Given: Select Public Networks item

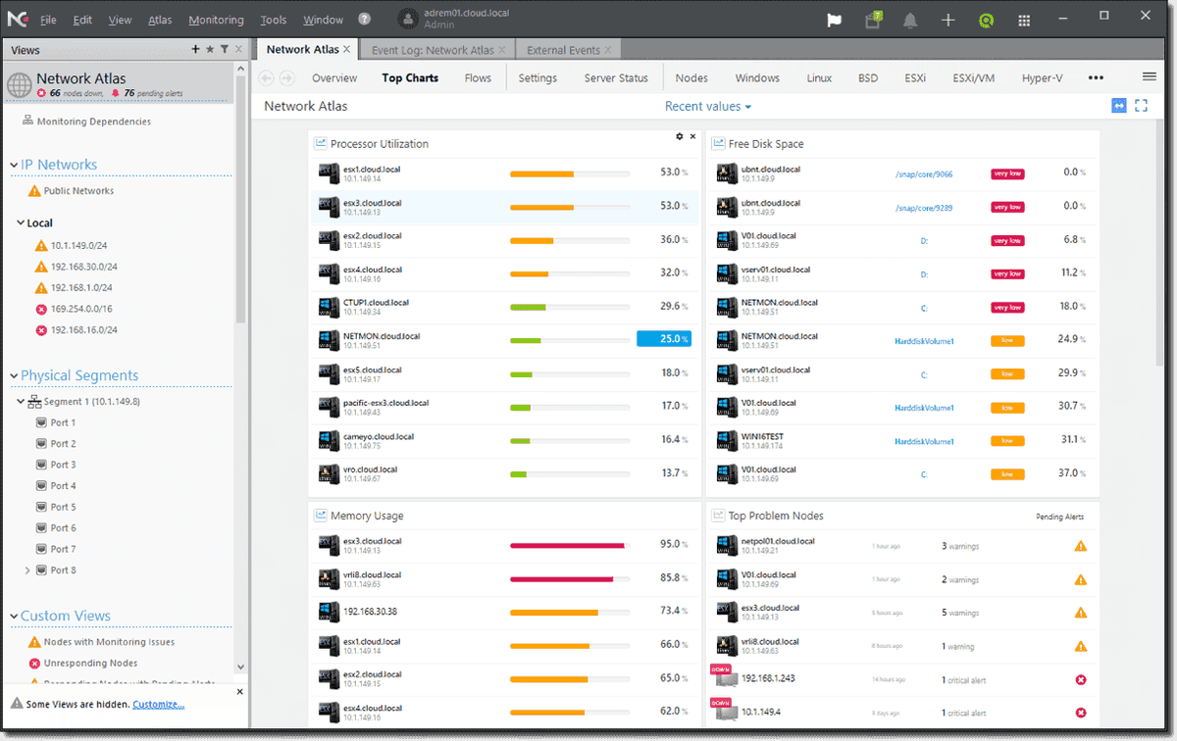Looking at the screenshot, I should 78,191.
